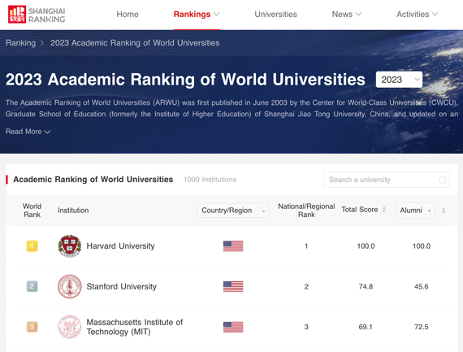
Task: Click the gold rank 1 badge
Action: point(32,246)
